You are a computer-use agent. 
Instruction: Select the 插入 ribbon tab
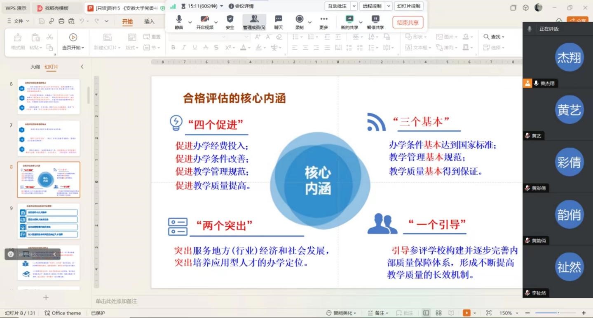pyautogui.click(x=149, y=21)
